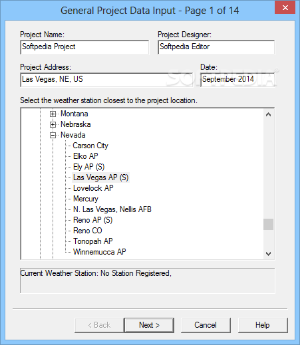
Task: Choose Ely AP (S) weather station
Action: click(88, 167)
